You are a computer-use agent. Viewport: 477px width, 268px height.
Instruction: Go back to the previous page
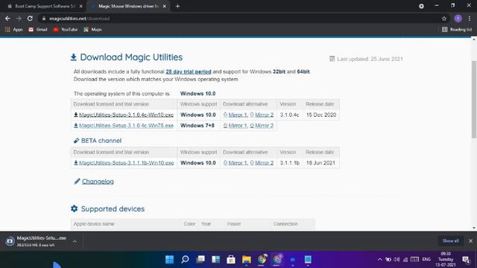7,19
